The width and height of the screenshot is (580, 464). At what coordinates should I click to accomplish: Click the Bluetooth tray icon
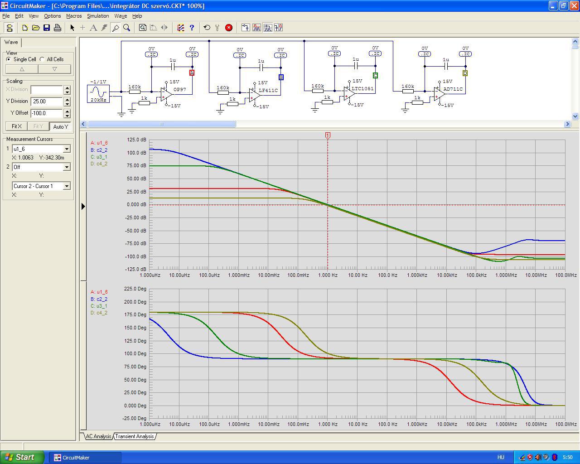point(555,457)
